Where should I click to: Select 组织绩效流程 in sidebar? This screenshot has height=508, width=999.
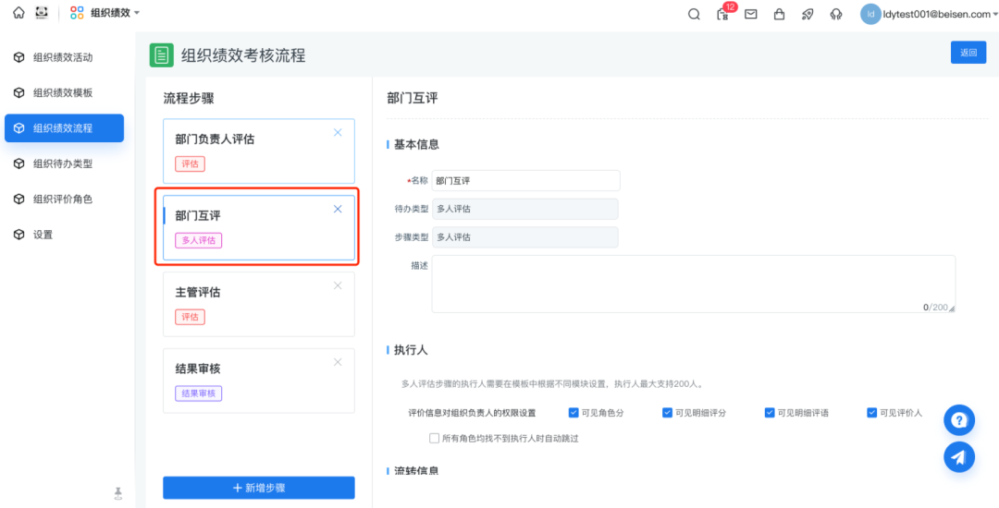point(64,127)
